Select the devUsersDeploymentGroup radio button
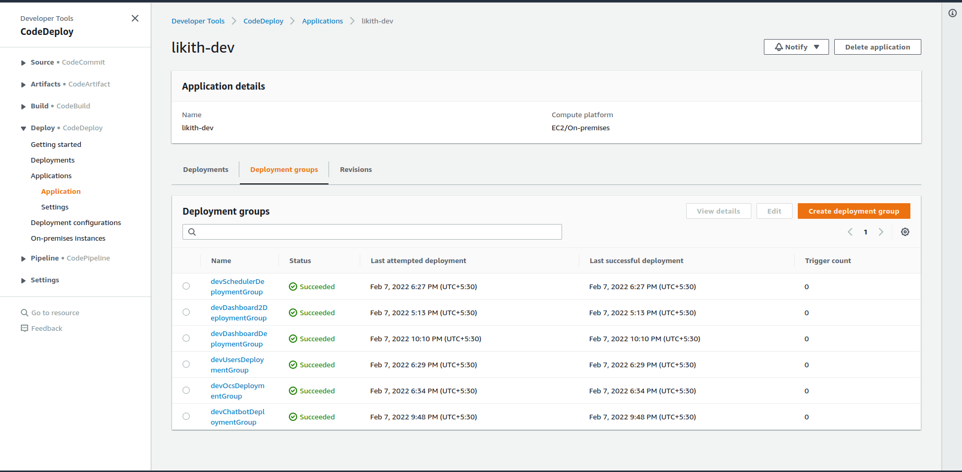The image size is (962, 472). [x=186, y=364]
